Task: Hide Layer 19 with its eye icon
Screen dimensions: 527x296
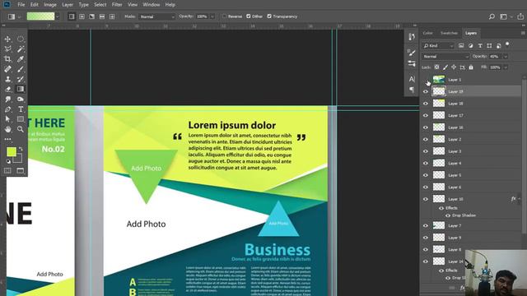Action: point(426,91)
